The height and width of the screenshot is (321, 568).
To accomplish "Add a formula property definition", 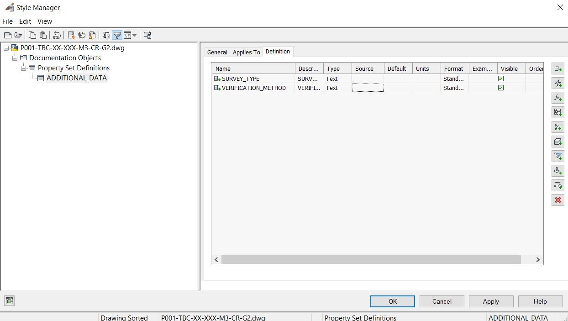I will click(557, 98).
